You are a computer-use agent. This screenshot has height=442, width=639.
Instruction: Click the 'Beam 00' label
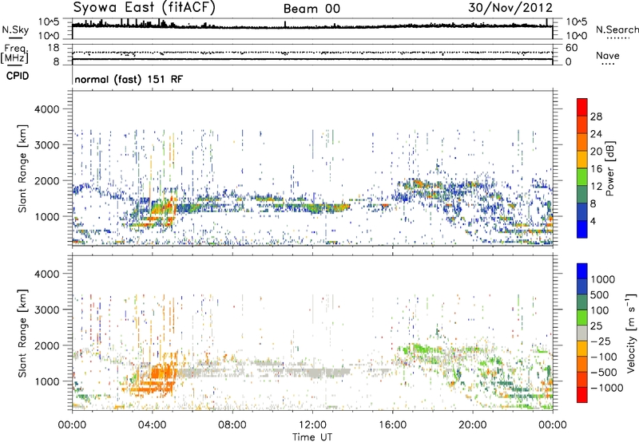(x=312, y=9)
